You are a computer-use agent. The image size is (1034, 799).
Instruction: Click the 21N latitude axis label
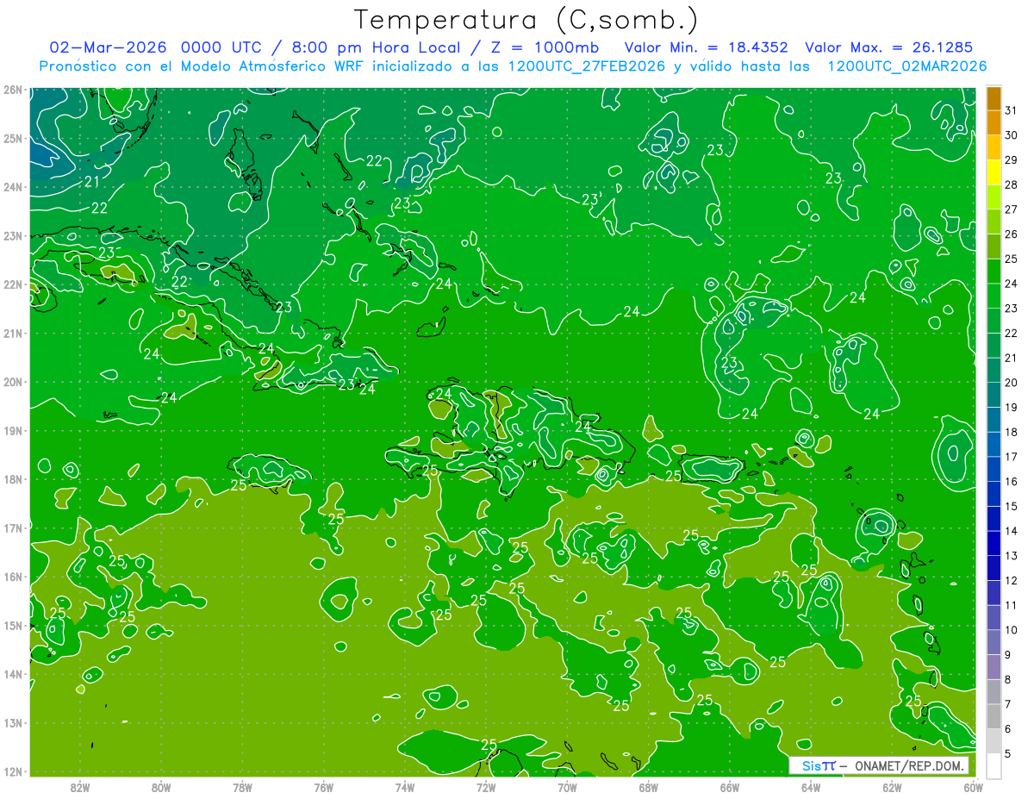[x=12, y=334]
